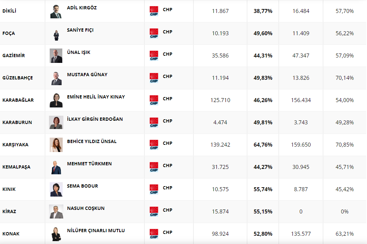Click the CHP logo in the Karabağlar row

pyautogui.click(x=154, y=100)
